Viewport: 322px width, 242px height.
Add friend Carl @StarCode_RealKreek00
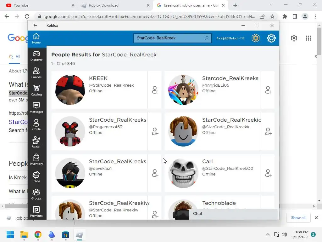point(268,173)
